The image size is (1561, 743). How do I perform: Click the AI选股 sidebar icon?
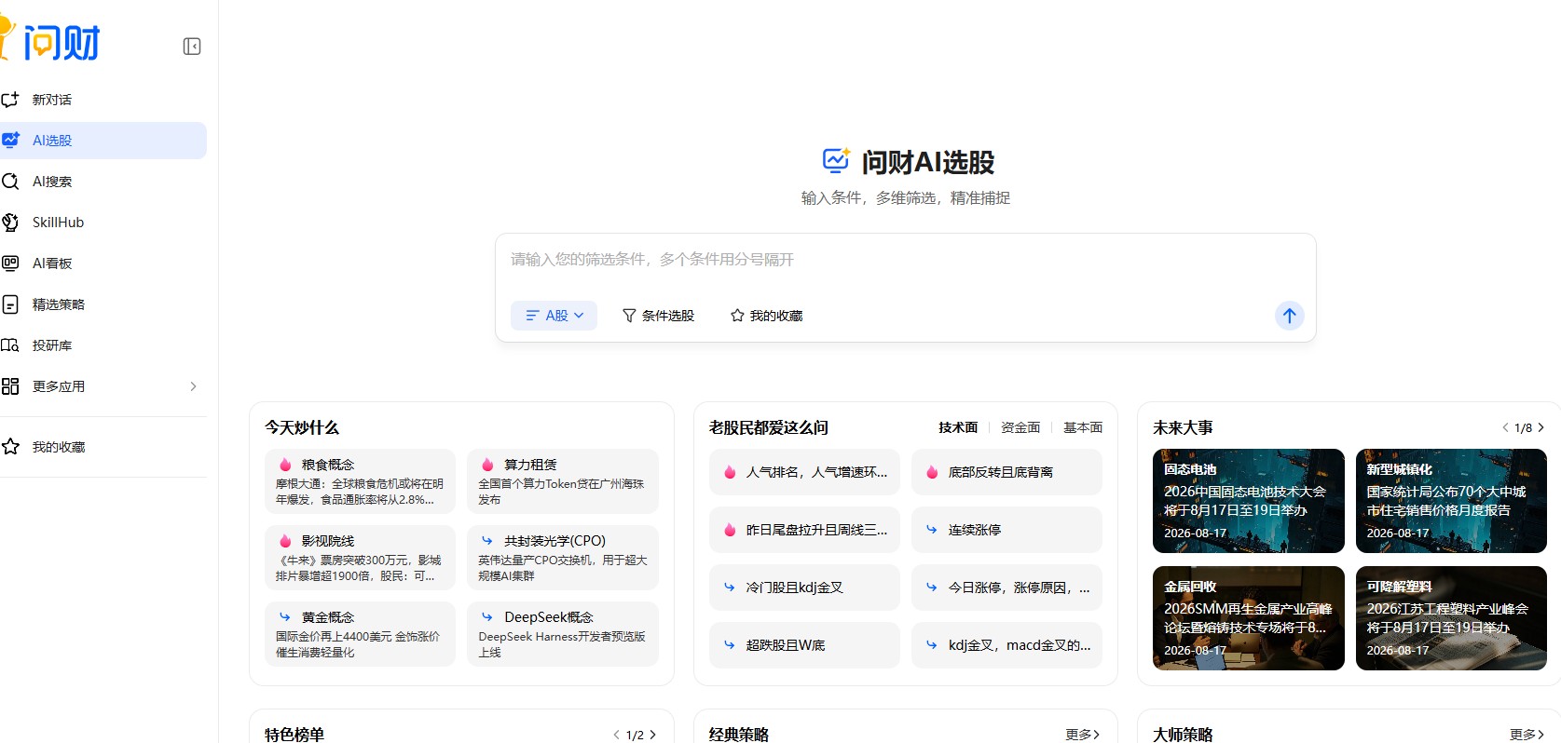[x=10, y=141]
